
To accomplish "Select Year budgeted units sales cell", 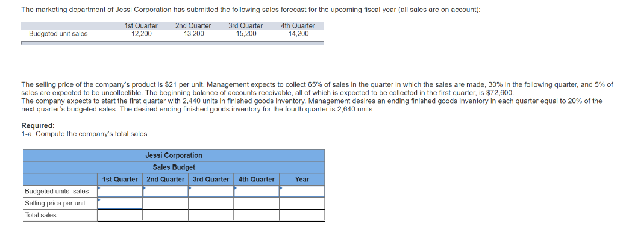I will pos(302,192).
